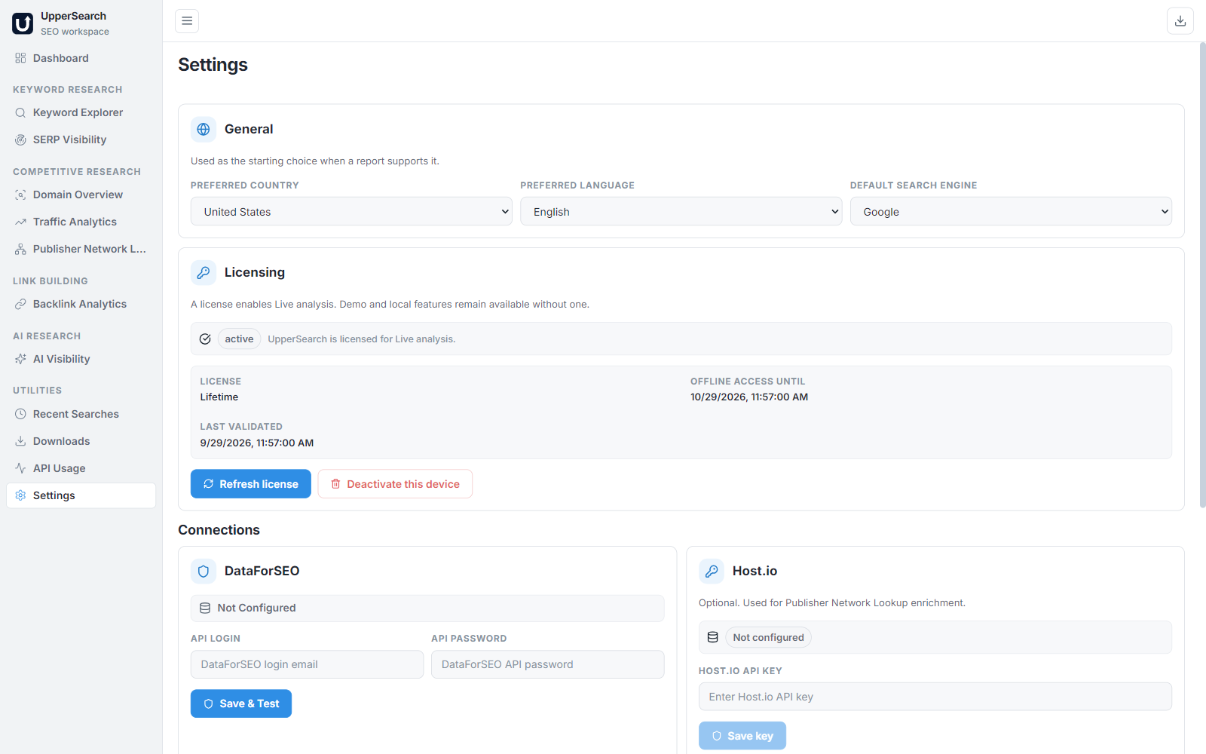This screenshot has width=1206, height=754.
Task: Open Backlink Analytics
Action: click(81, 304)
